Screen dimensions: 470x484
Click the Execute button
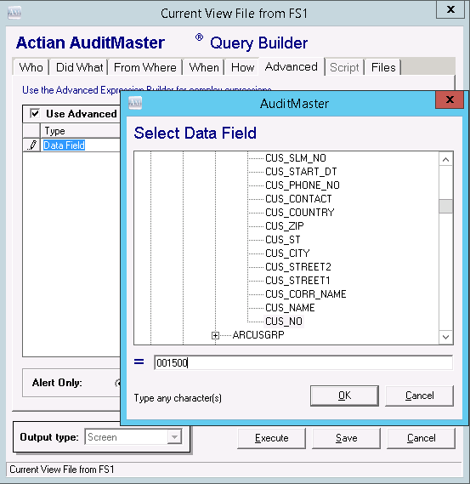(x=271, y=438)
